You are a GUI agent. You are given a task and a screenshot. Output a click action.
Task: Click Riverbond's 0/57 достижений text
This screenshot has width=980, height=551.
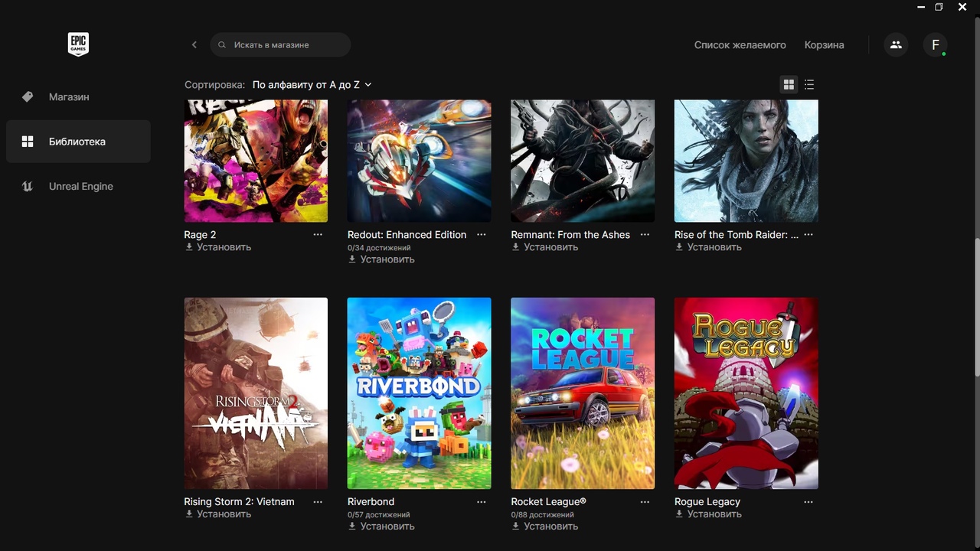378,515
